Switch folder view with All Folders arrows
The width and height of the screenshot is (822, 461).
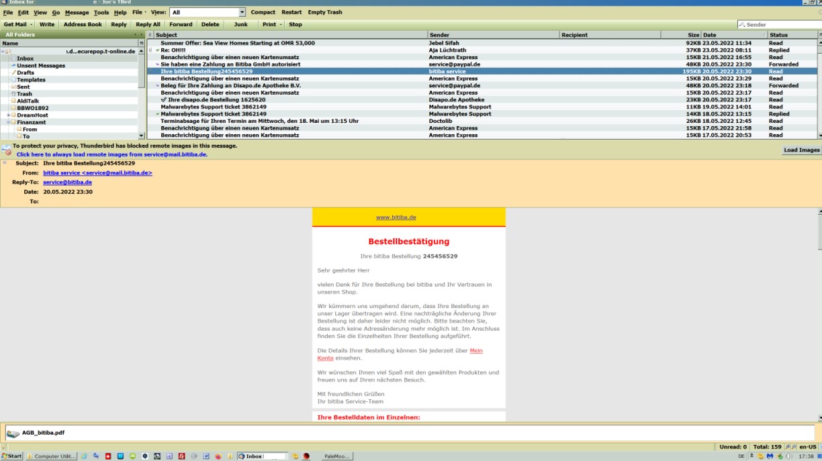[x=139, y=35]
